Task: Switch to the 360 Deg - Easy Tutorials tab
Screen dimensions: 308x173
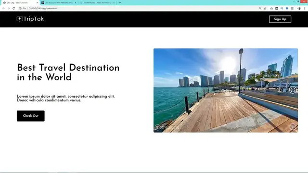Action: (x=20, y=3)
